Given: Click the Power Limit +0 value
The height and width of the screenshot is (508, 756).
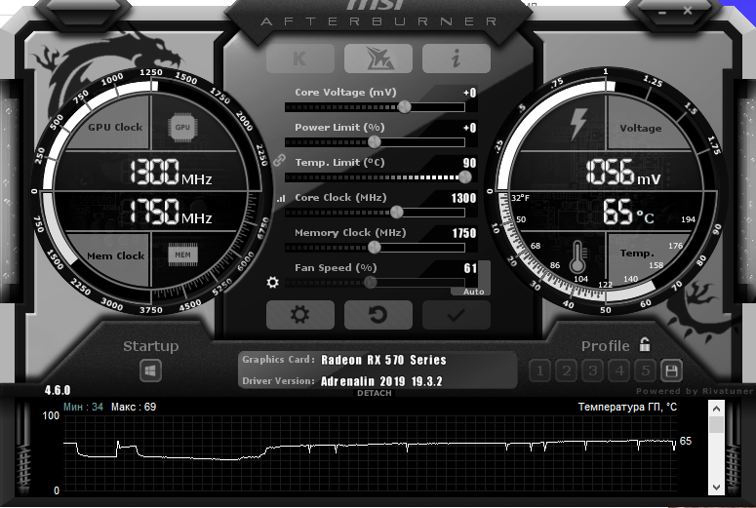Looking at the screenshot, I should pyautogui.click(x=469, y=128).
